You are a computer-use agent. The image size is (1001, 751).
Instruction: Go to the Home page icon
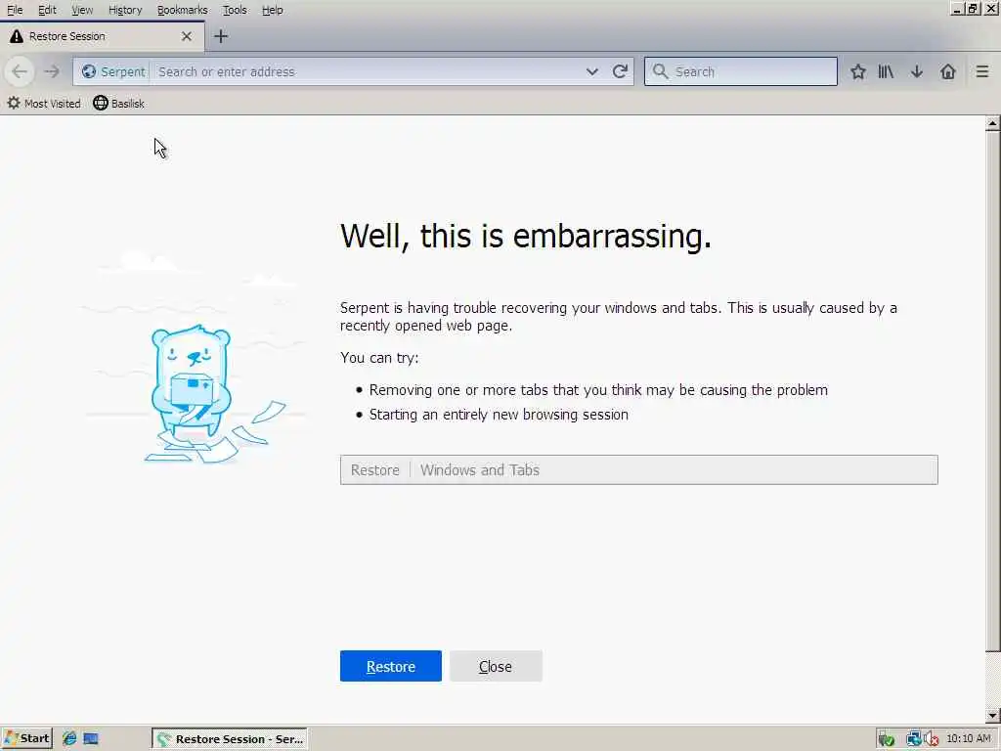(948, 71)
